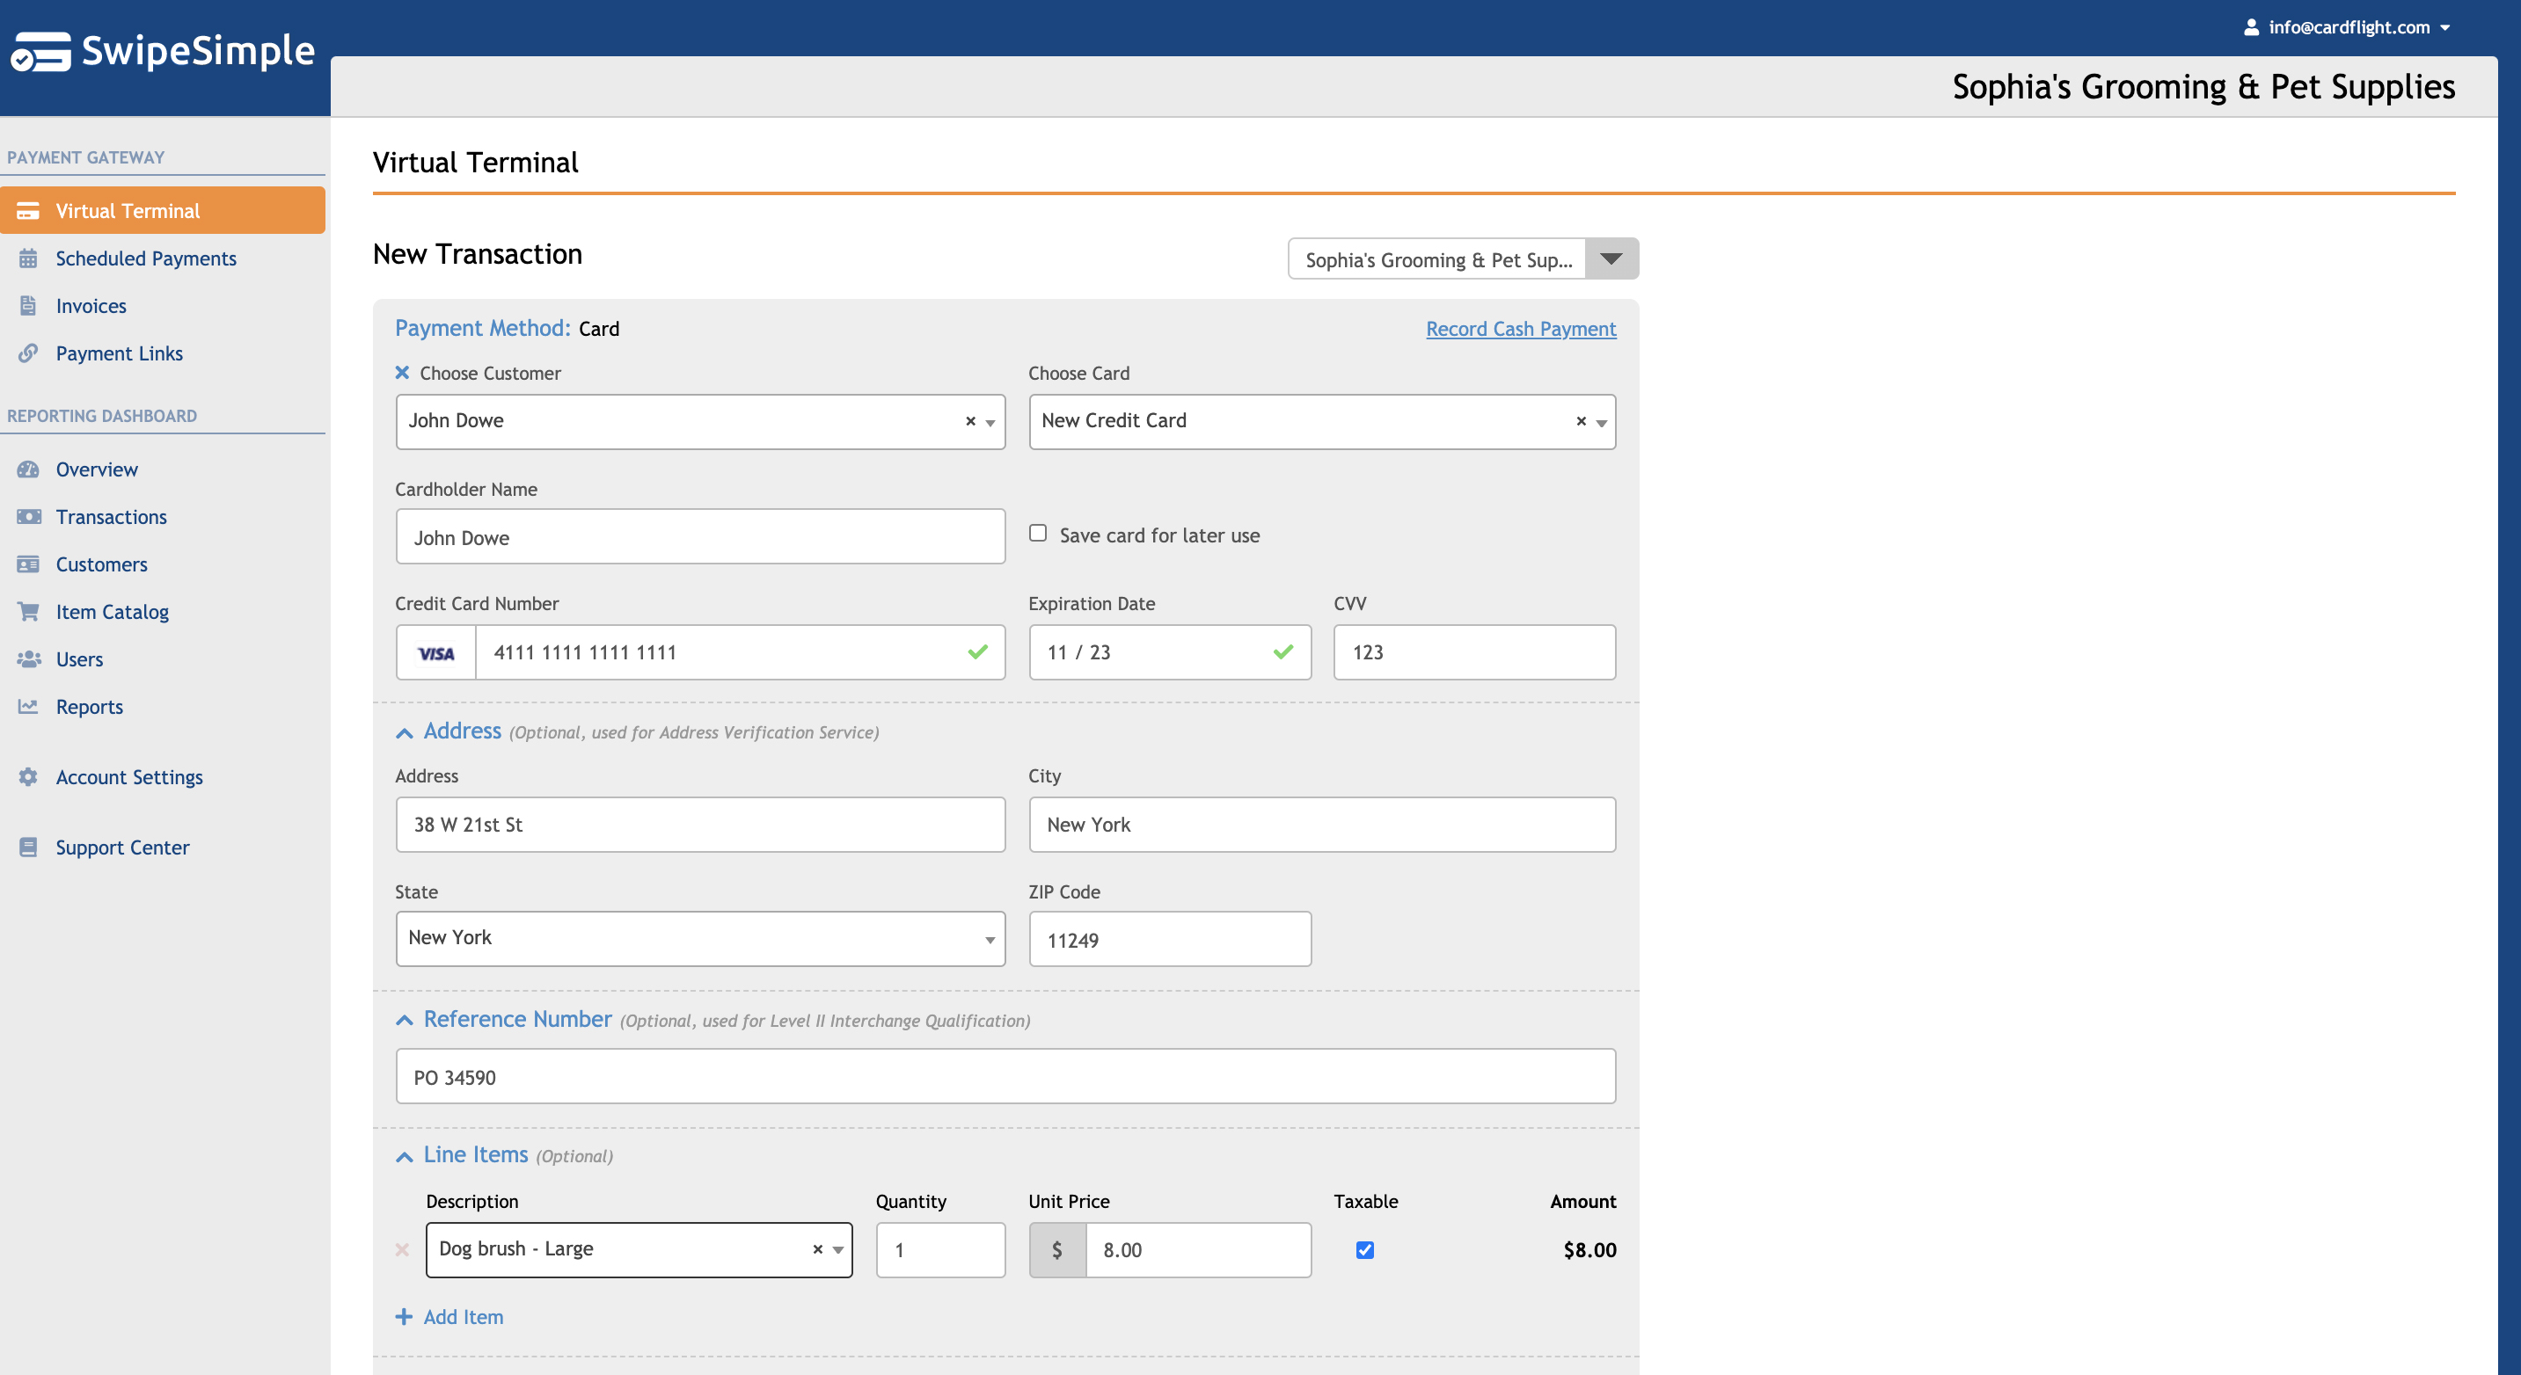
Task: Open the Customers page
Action: (101, 564)
